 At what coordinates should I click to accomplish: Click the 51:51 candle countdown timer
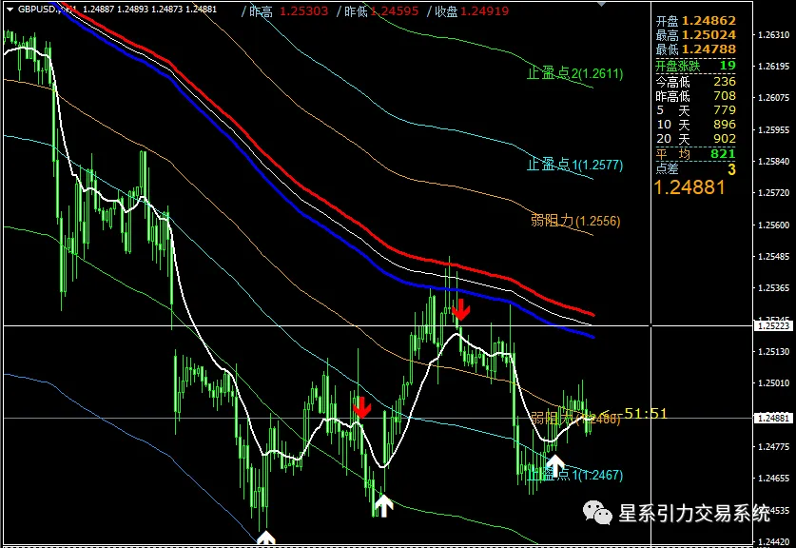point(645,414)
